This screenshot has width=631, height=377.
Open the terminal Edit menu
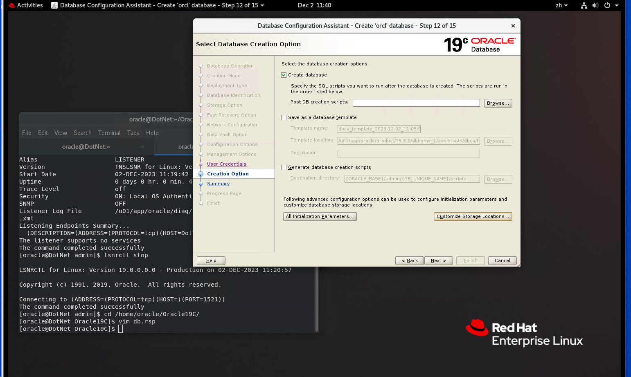tap(43, 133)
